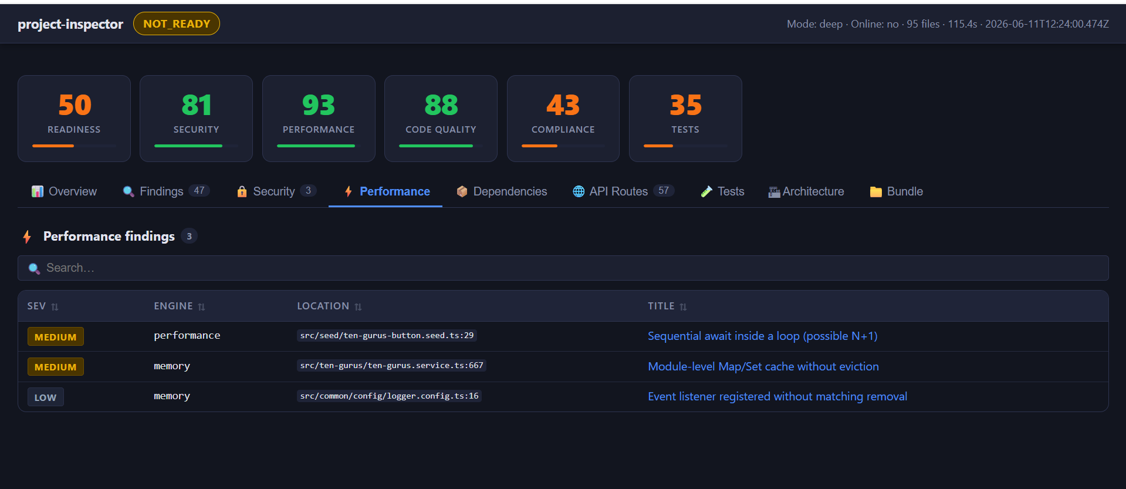Image resolution: width=1126 pixels, height=489 pixels.
Task: Click the Performance findings count badge 3
Action: (189, 236)
